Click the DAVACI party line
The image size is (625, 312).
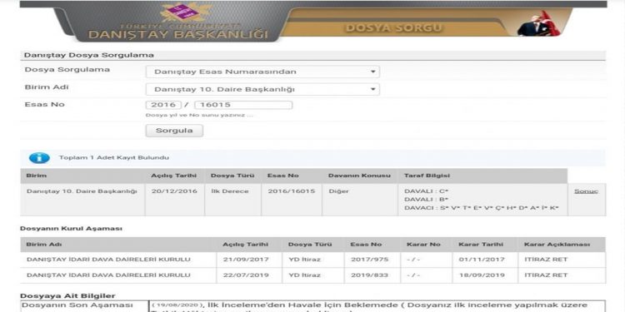tap(482, 208)
